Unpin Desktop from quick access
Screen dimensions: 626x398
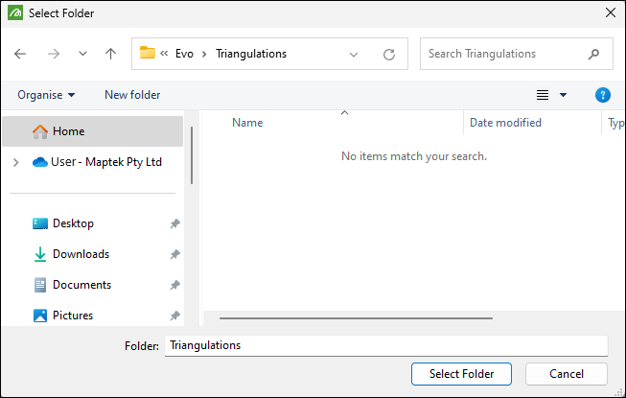[174, 223]
